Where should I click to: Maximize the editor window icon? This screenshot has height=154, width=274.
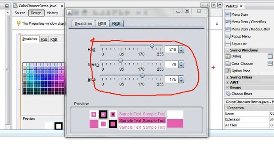[x=220, y=5]
